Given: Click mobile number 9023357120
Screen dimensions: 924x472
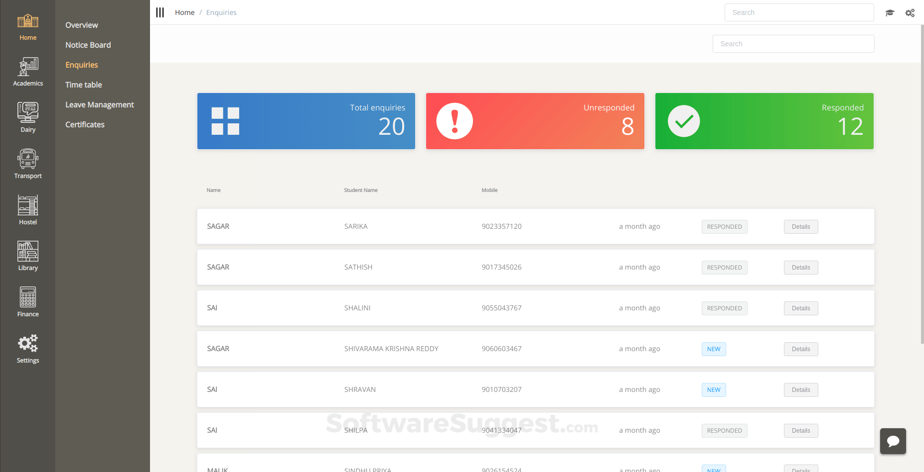Looking at the screenshot, I should pos(501,226).
